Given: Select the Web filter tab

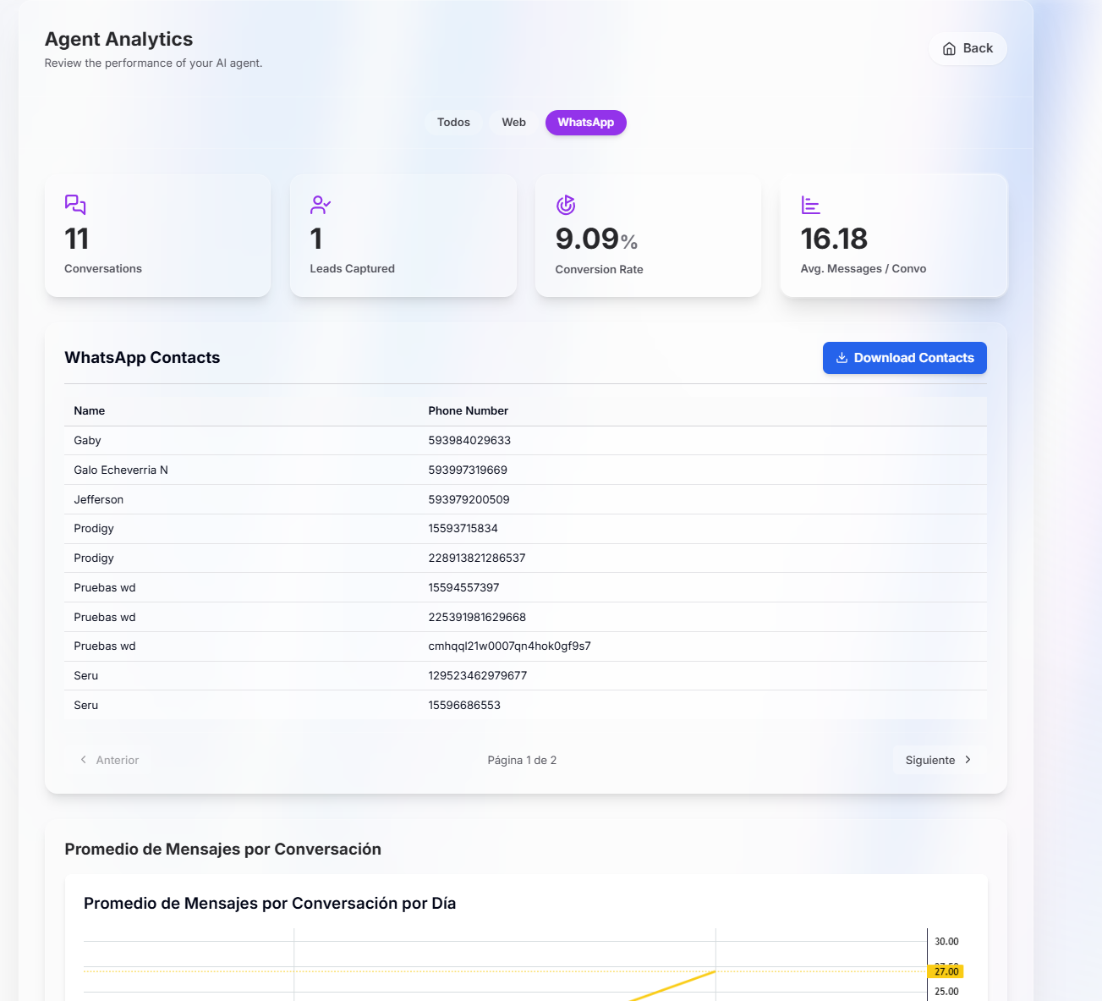Looking at the screenshot, I should [513, 123].
